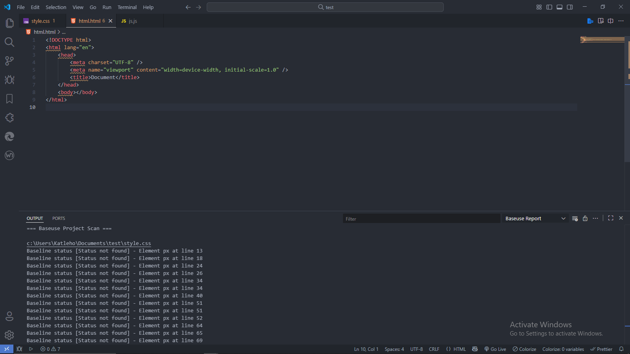Toggle the primary side bar
The height and width of the screenshot is (354, 630).
549,7
